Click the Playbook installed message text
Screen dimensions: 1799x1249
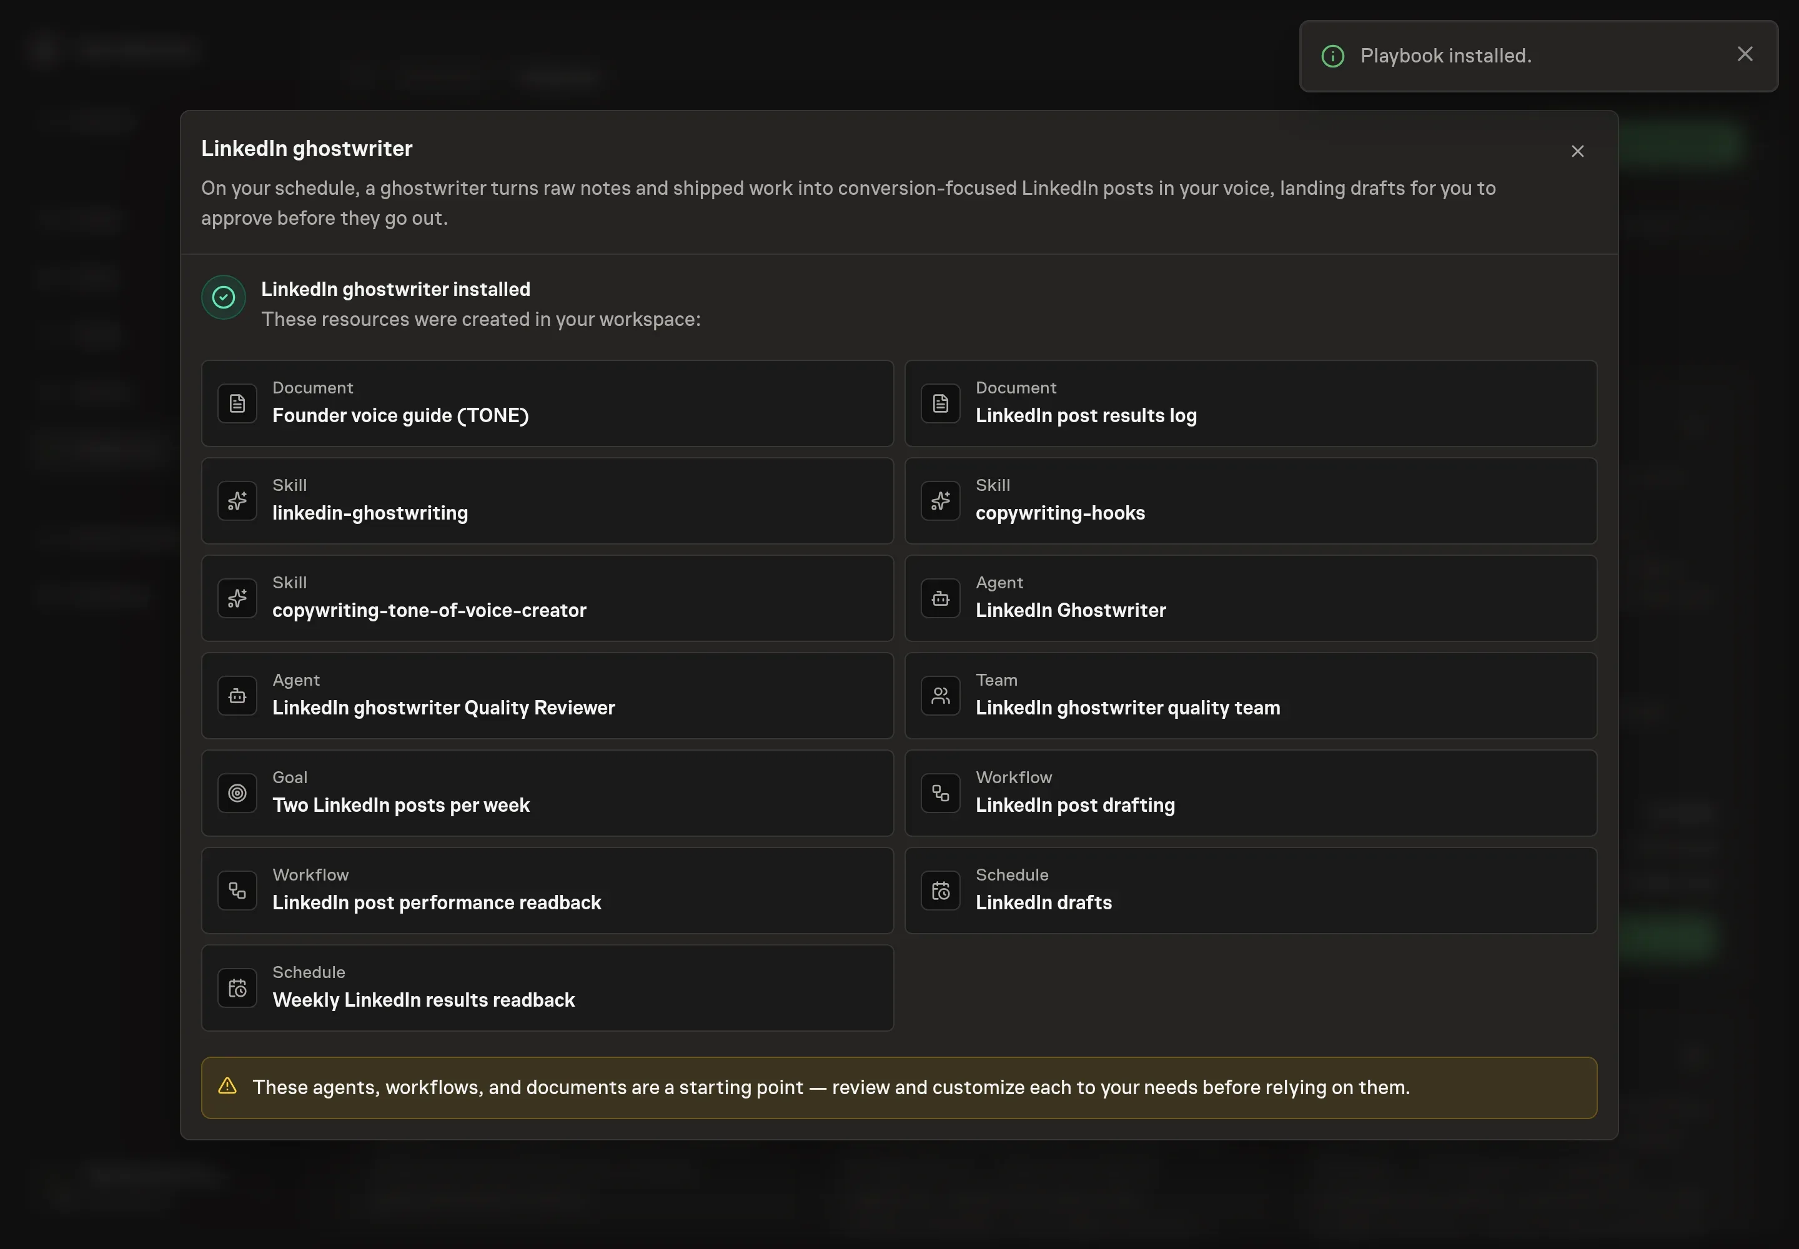[1446, 56]
